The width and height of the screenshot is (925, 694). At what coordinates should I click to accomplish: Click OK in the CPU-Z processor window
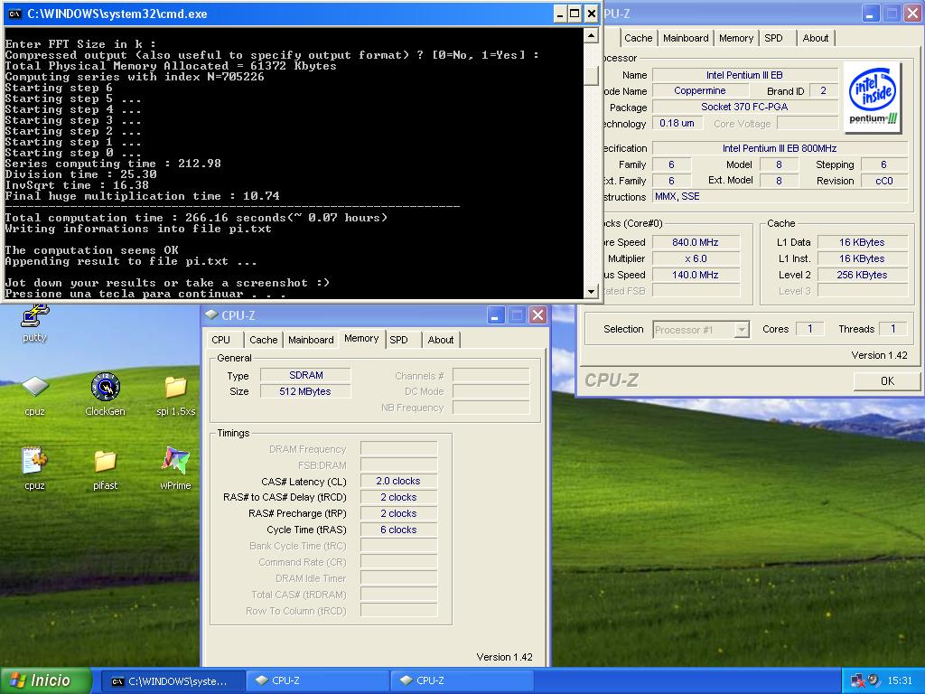pos(887,381)
